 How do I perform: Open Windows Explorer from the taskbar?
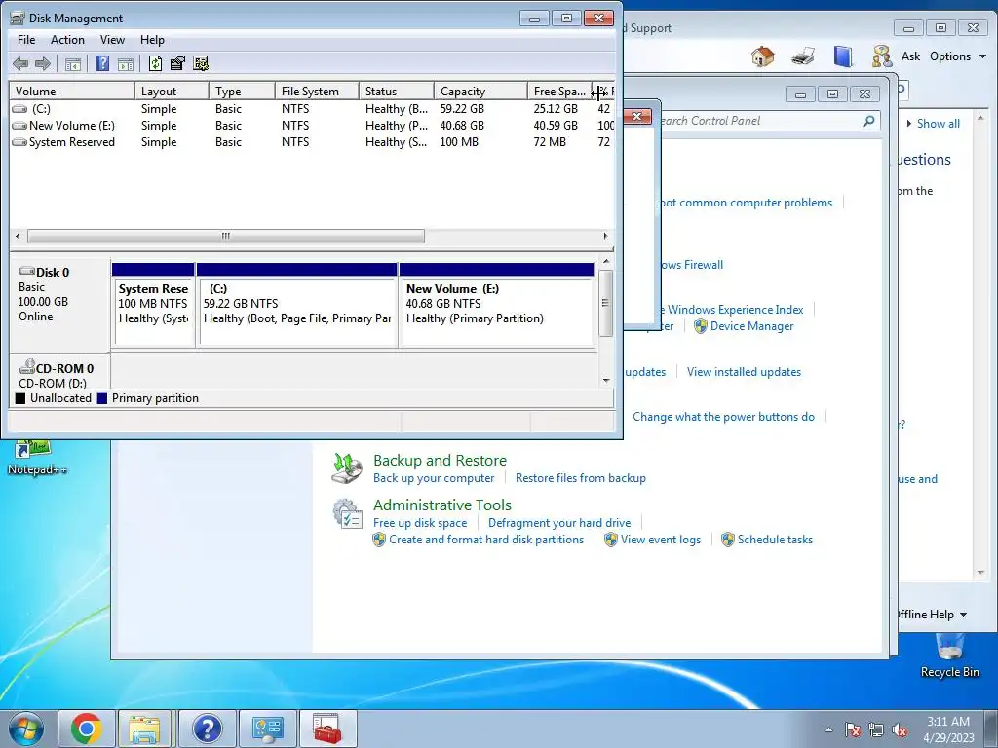pos(144,729)
